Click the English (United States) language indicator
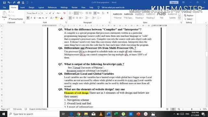Image resolution: width=208 pixels, height=117 pixels. (38, 109)
